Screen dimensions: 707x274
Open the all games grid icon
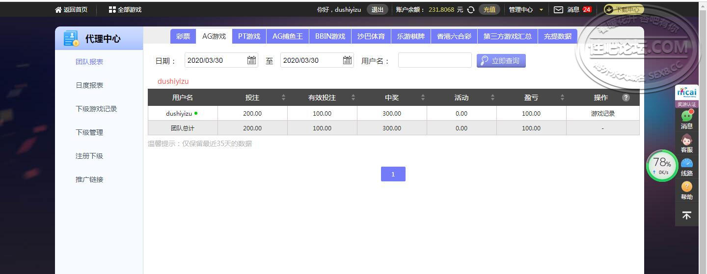(112, 10)
